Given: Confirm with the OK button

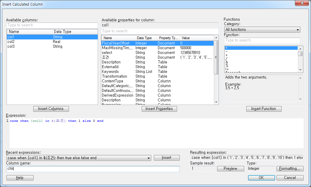Looking at the screenshot, I should 261,178.
